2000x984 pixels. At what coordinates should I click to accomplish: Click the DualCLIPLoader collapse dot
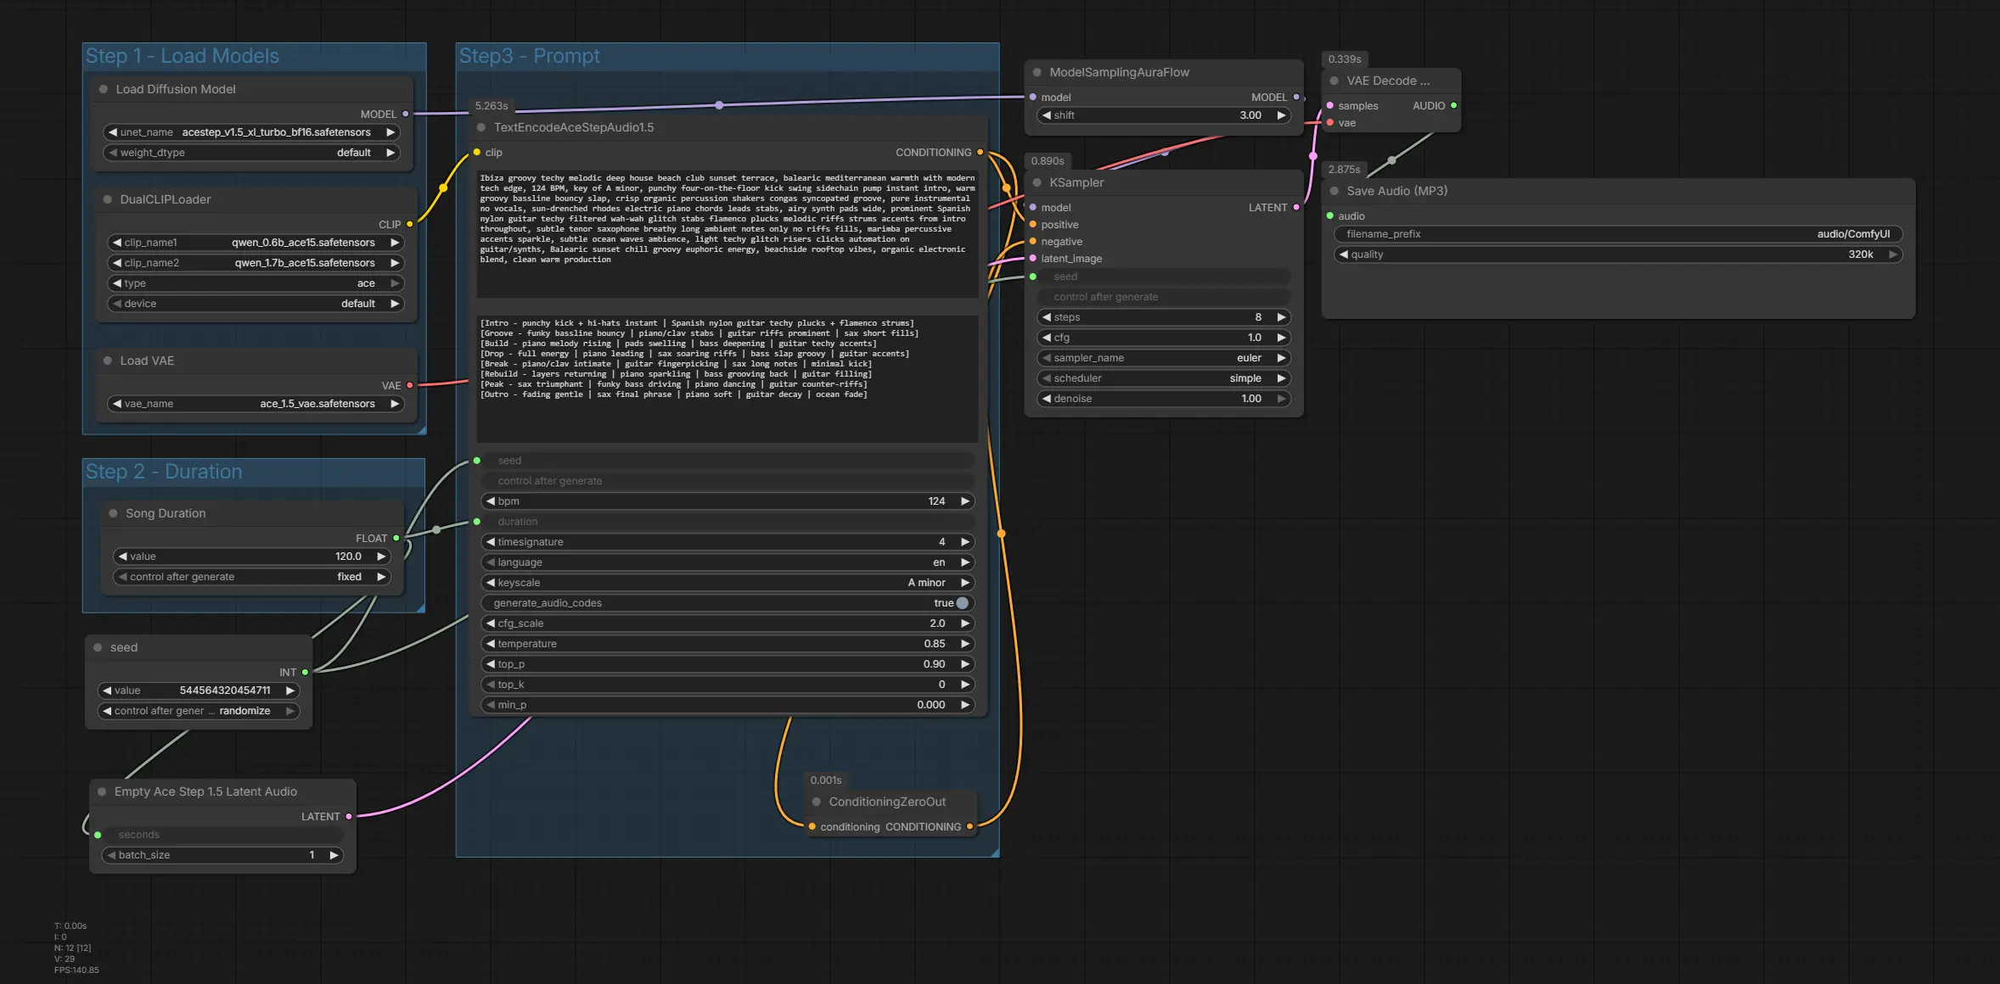107,199
